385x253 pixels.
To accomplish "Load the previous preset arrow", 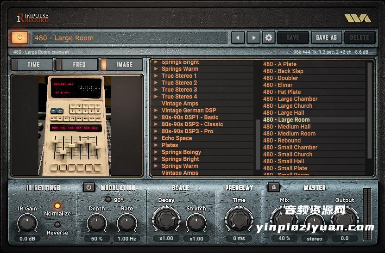I will coord(238,38).
